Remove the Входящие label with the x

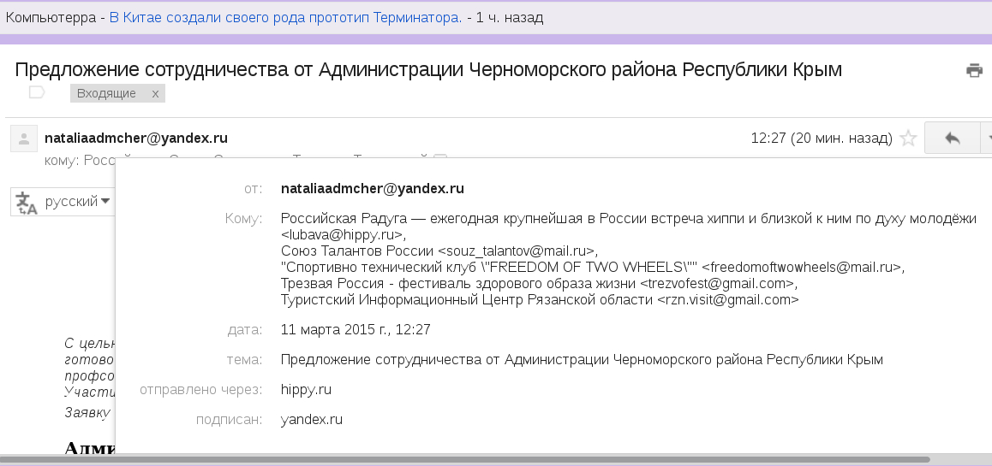pyautogui.click(x=155, y=94)
